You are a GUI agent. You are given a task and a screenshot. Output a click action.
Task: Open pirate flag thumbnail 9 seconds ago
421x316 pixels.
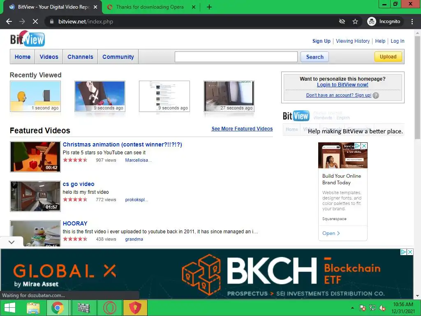(x=100, y=96)
